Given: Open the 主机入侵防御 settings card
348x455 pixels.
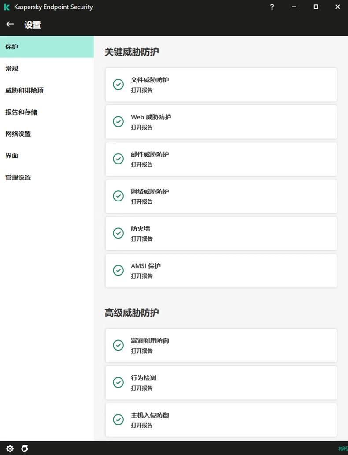Looking at the screenshot, I should pos(220,419).
